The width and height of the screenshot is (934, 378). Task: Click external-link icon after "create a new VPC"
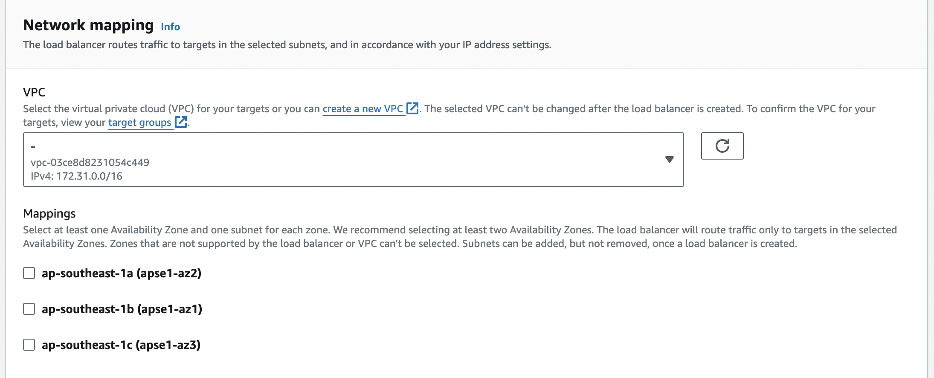point(412,108)
